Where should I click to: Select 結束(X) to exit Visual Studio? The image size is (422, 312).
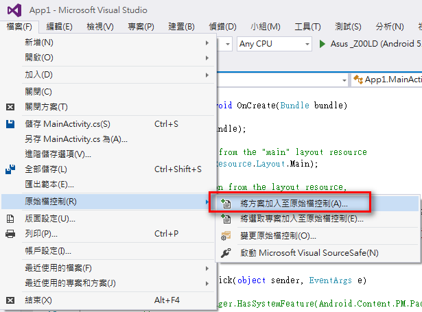pos(38,300)
